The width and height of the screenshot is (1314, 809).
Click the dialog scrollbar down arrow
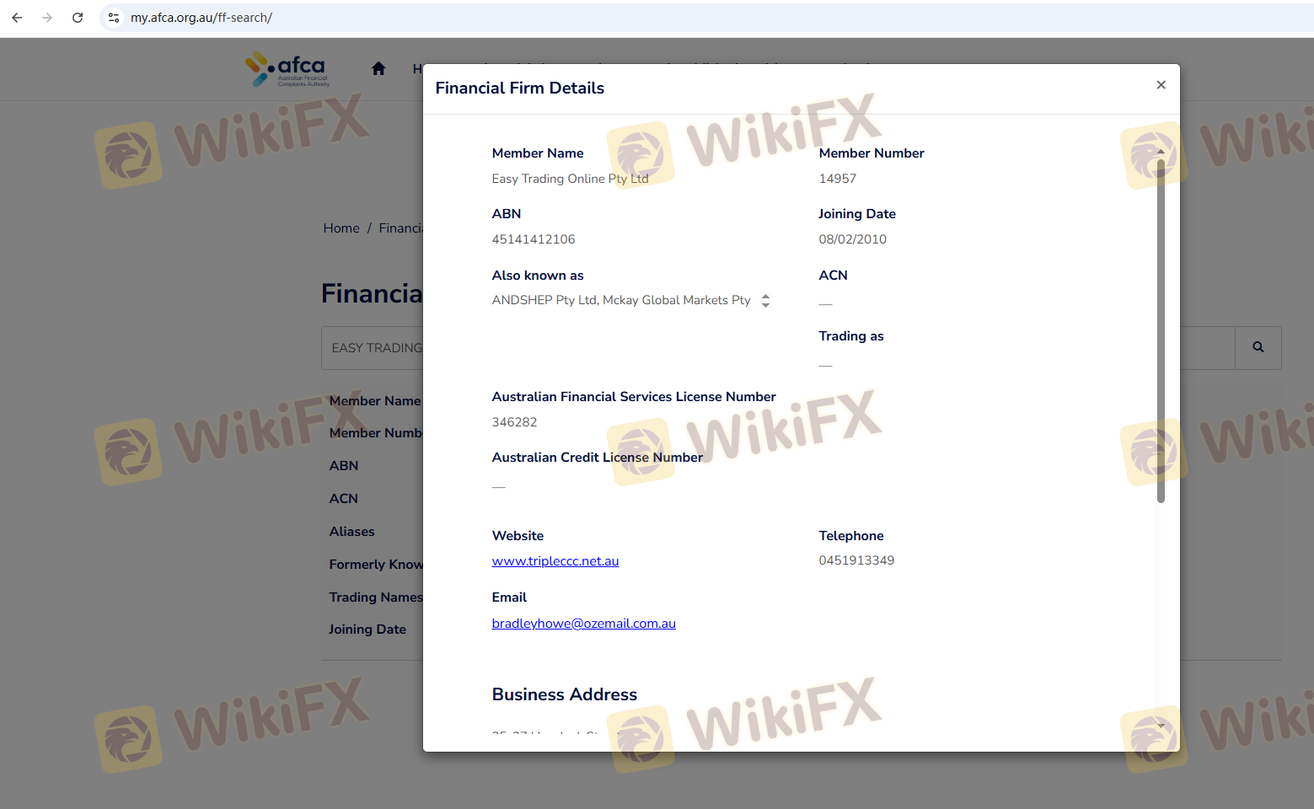click(x=1161, y=726)
